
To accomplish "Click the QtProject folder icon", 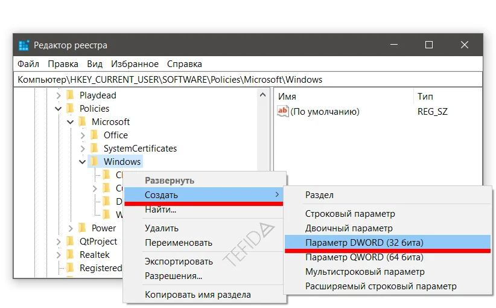I will click(x=70, y=241).
